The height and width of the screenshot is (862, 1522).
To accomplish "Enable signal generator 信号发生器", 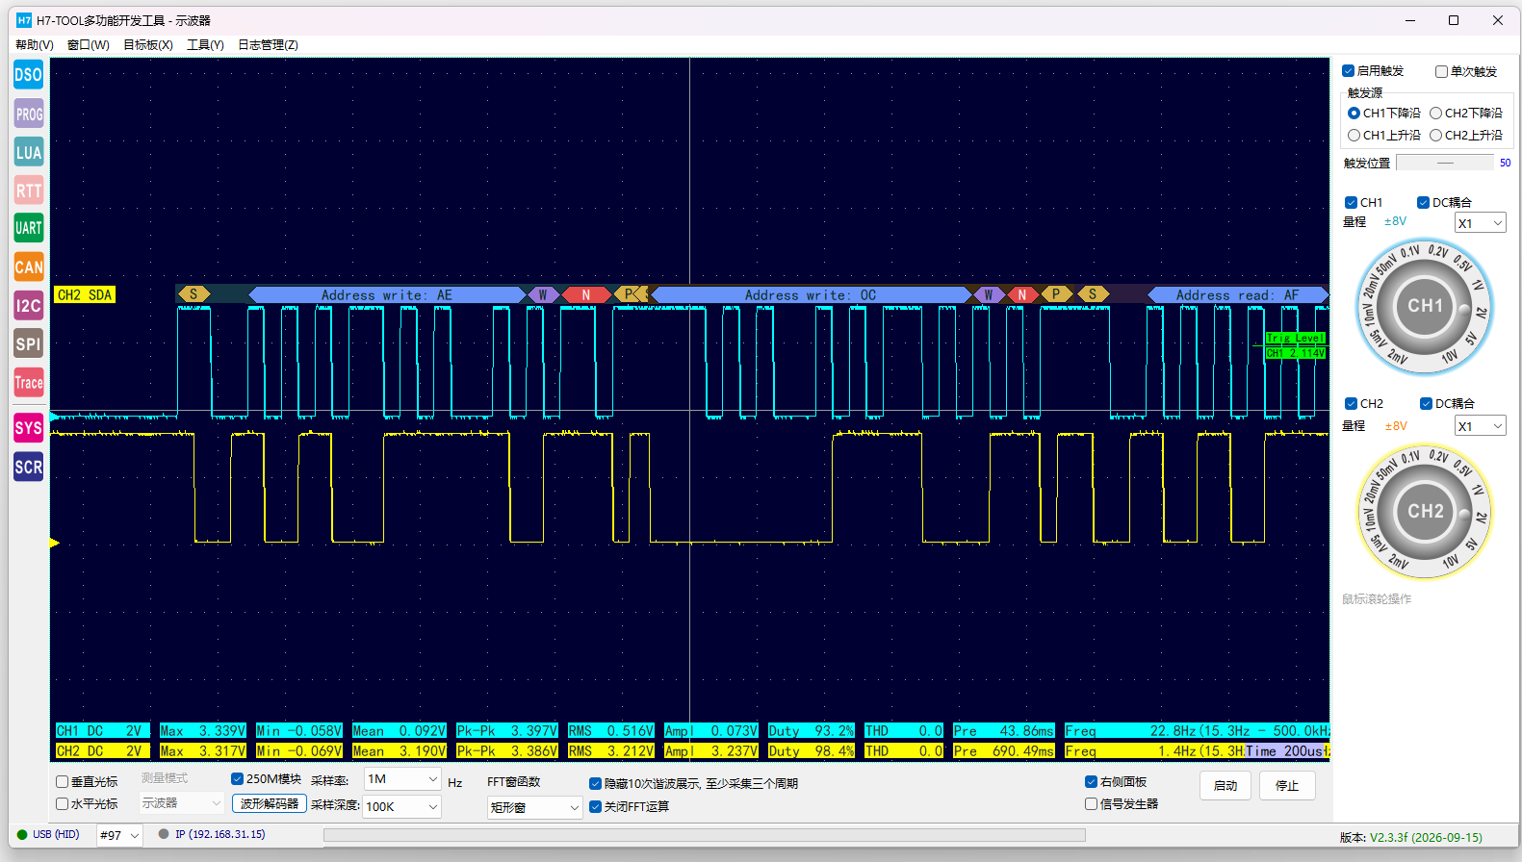I will pyautogui.click(x=1091, y=804).
